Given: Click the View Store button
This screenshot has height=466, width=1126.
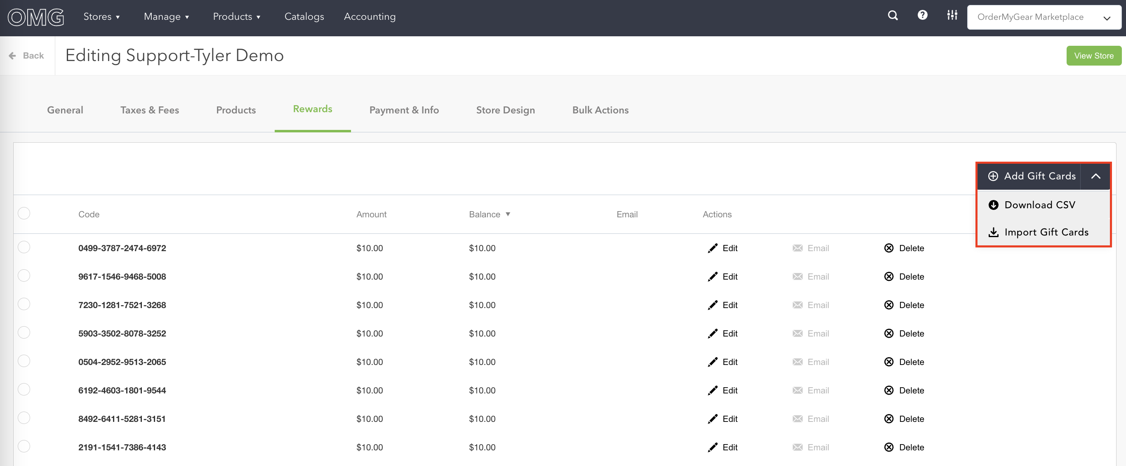Looking at the screenshot, I should click(1094, 56).
